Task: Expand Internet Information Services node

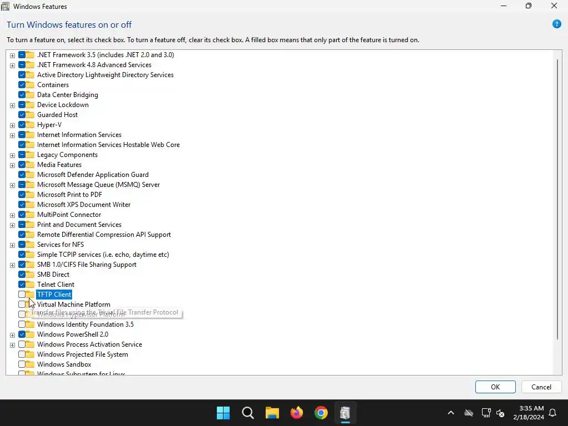Action: pyautogui.click(x=12, y=135)
